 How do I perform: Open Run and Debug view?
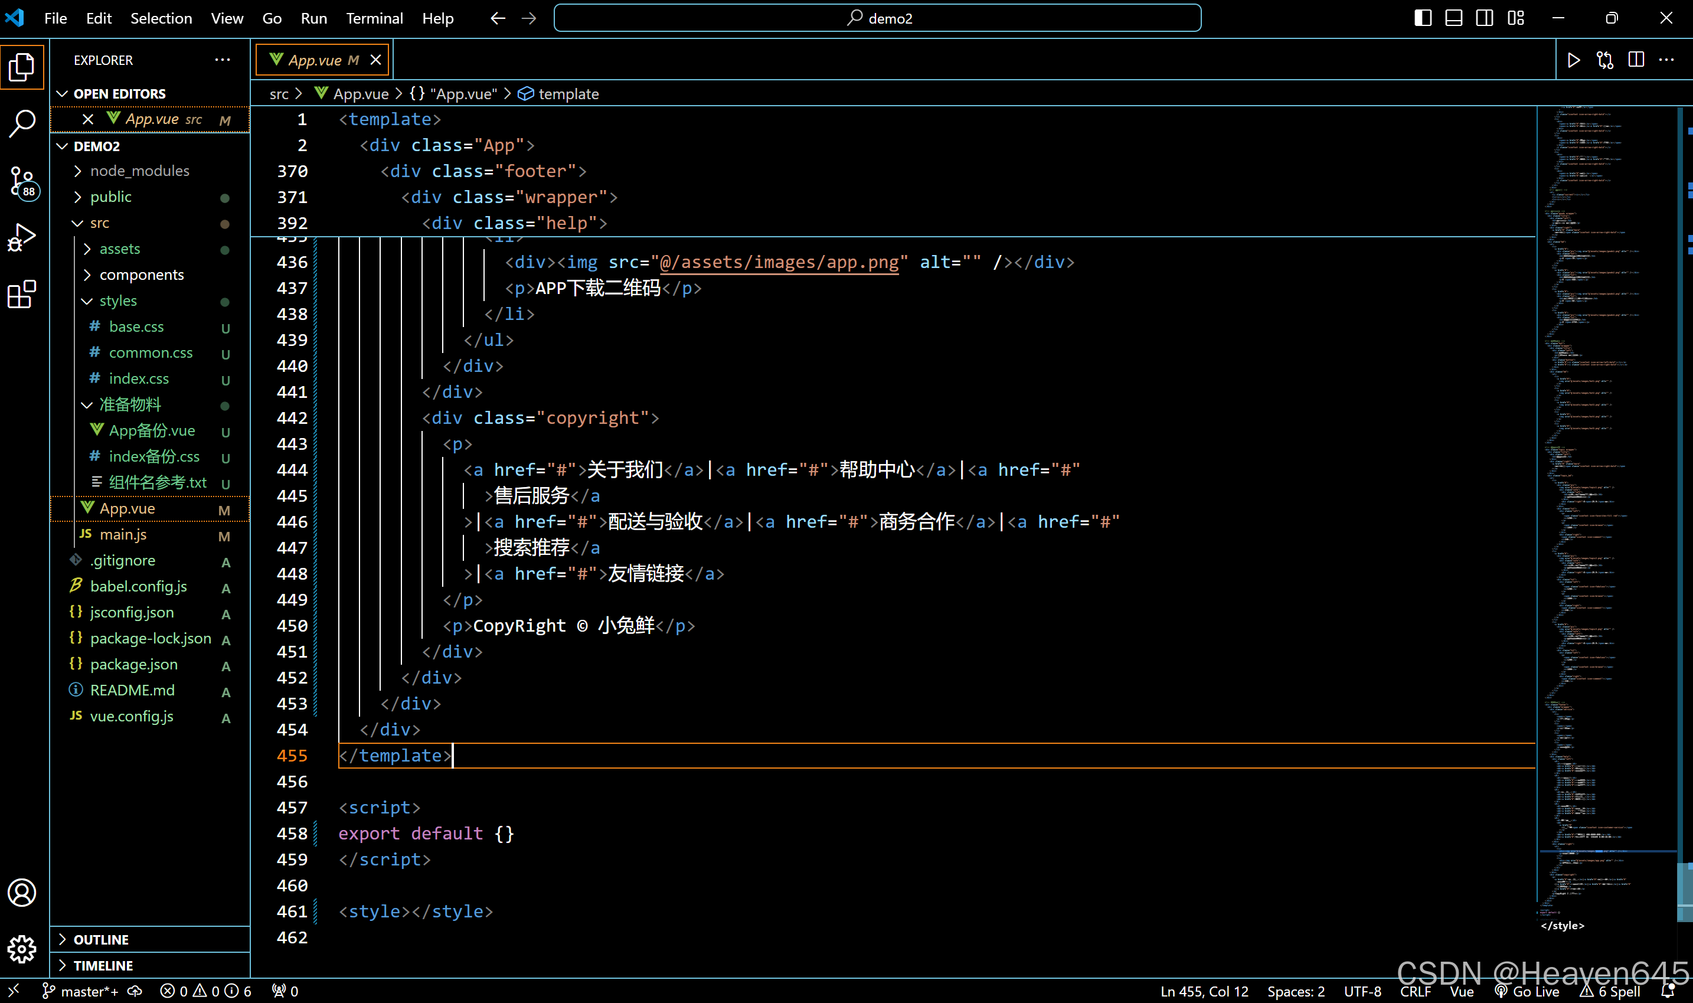click(22, 237)
